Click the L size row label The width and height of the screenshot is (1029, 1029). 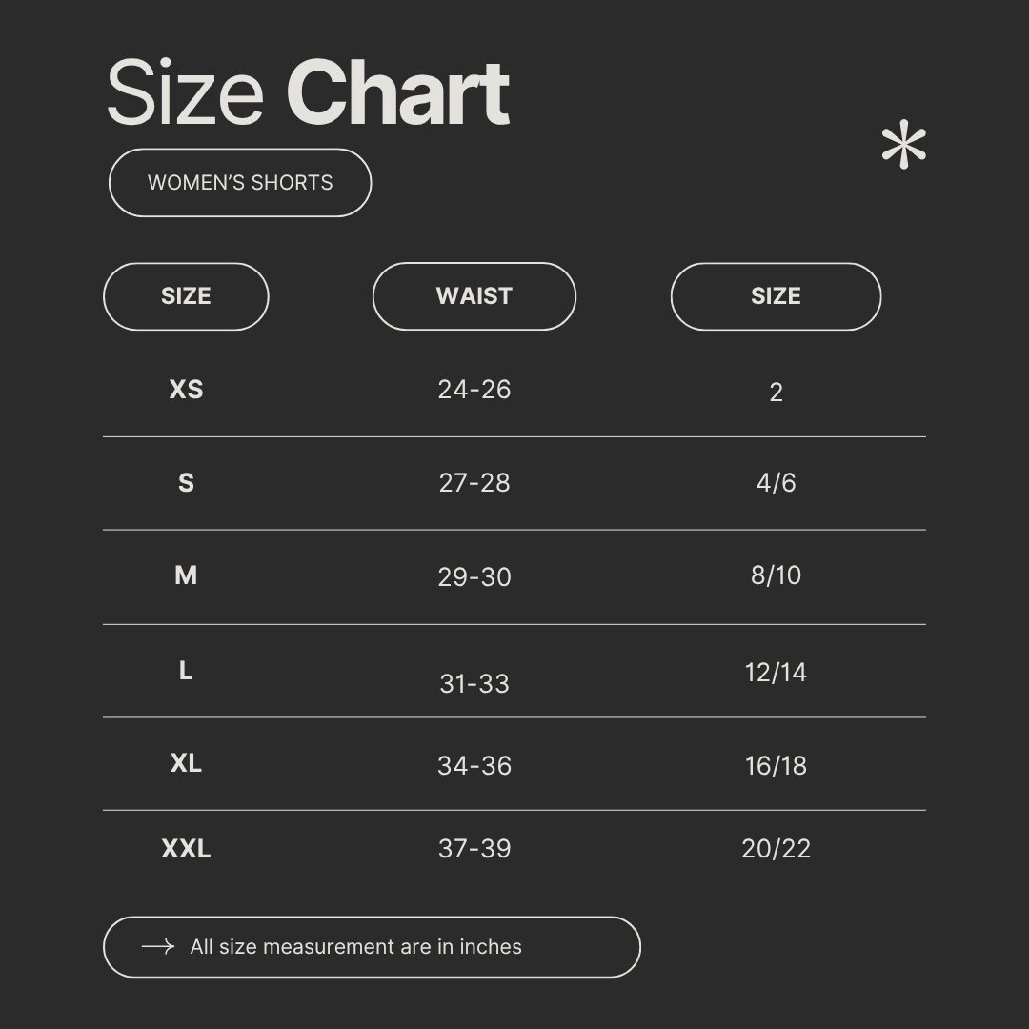(186, 671)
